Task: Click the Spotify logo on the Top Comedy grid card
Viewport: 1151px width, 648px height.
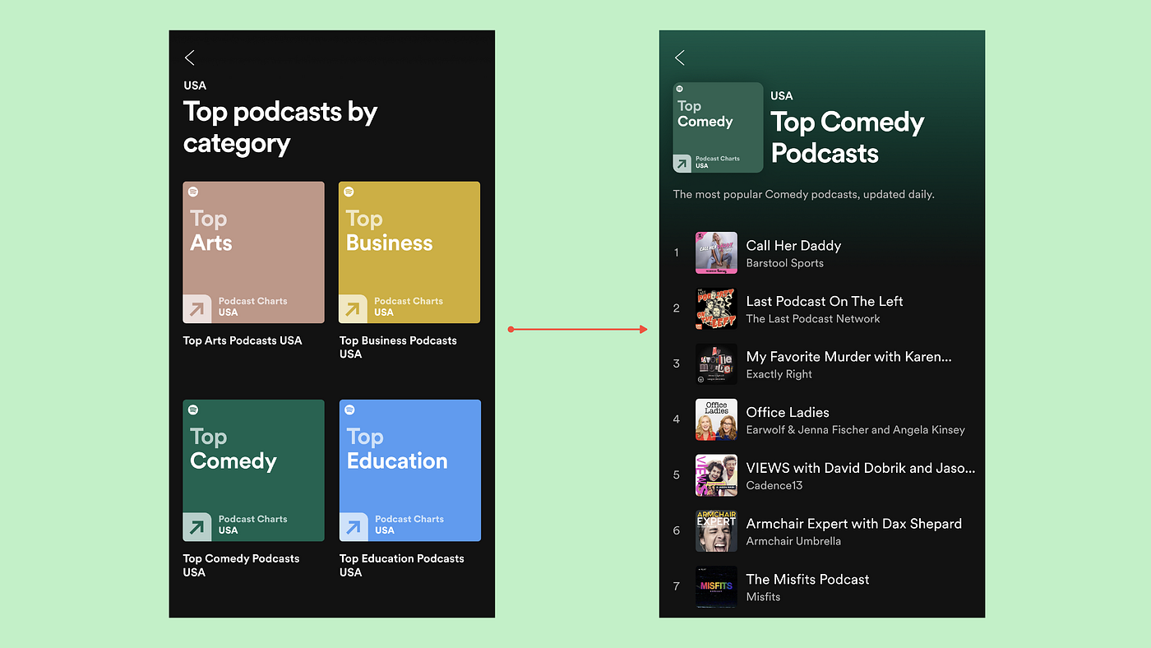Action: click(x=193, y=410)
